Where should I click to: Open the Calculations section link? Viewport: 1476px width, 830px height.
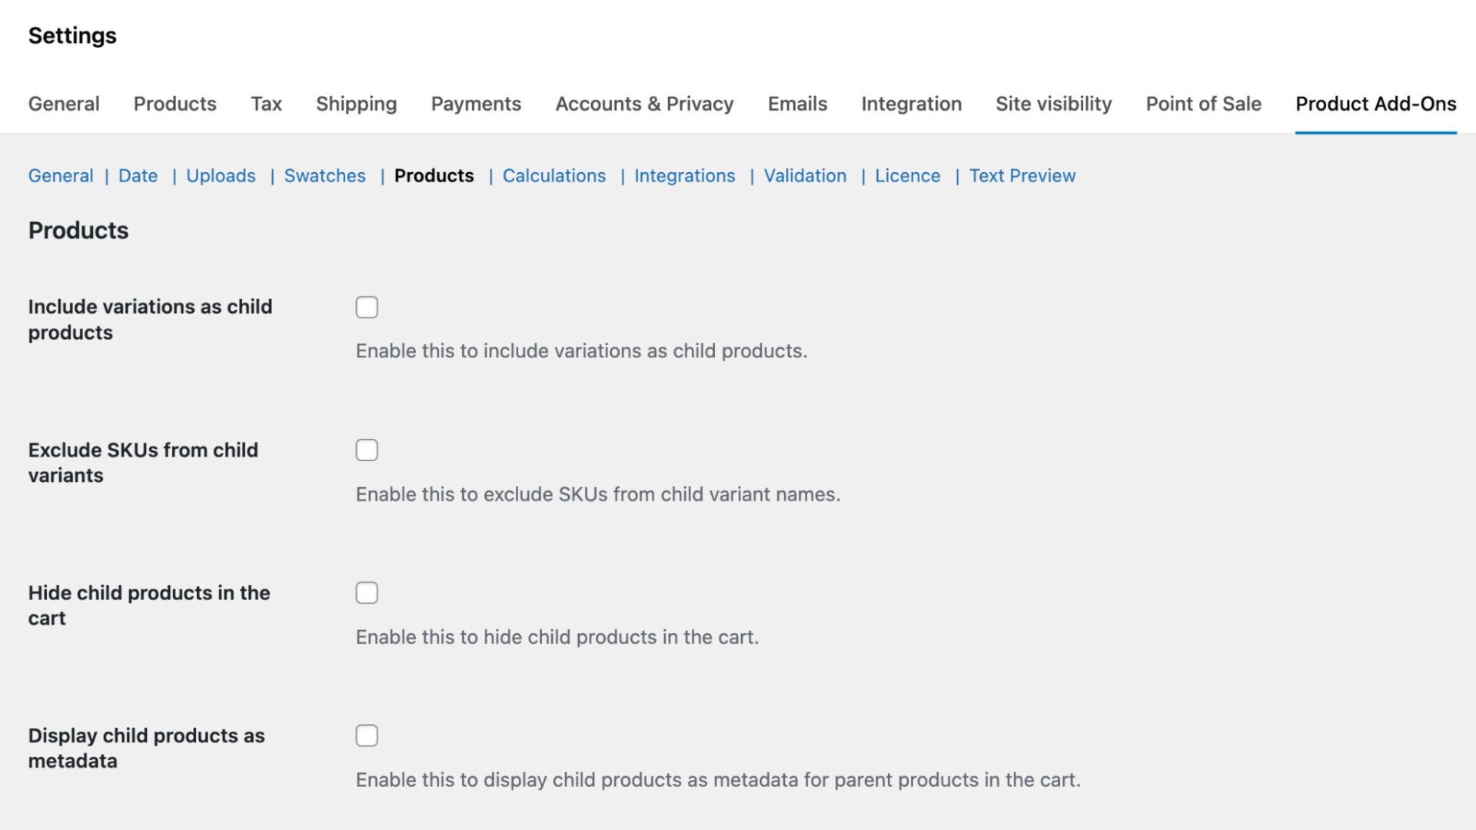pos(554,175)
